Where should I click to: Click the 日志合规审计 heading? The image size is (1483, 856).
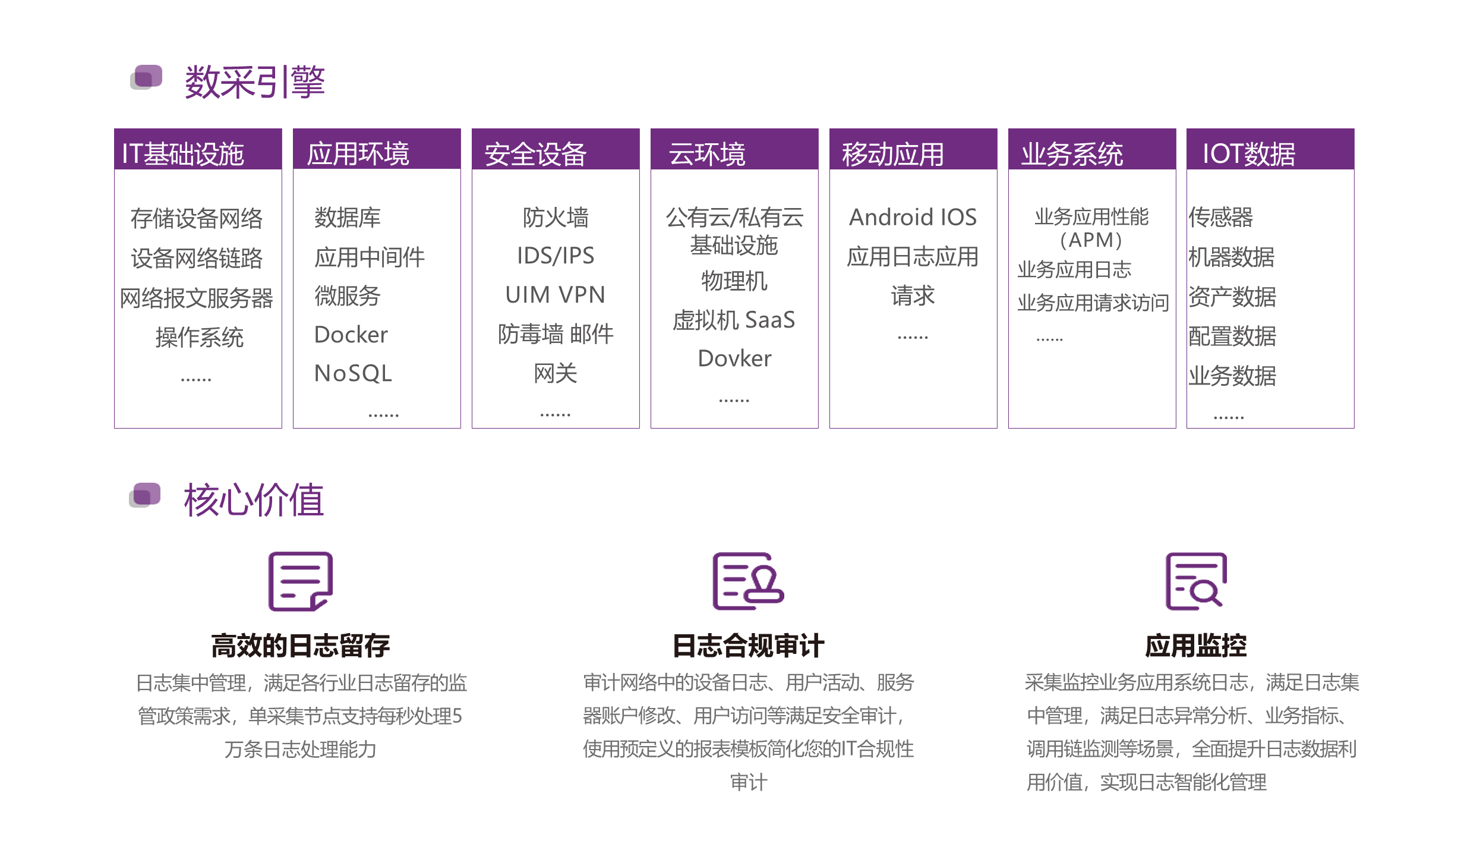pos(748,646)
